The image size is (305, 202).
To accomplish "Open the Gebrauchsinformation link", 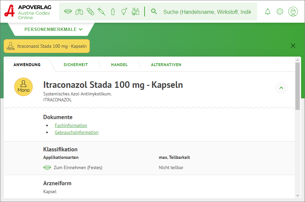I will (77, 132).
